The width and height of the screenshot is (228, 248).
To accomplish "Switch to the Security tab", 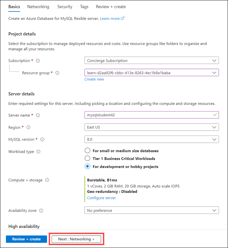I will click(x=65, y=7).
